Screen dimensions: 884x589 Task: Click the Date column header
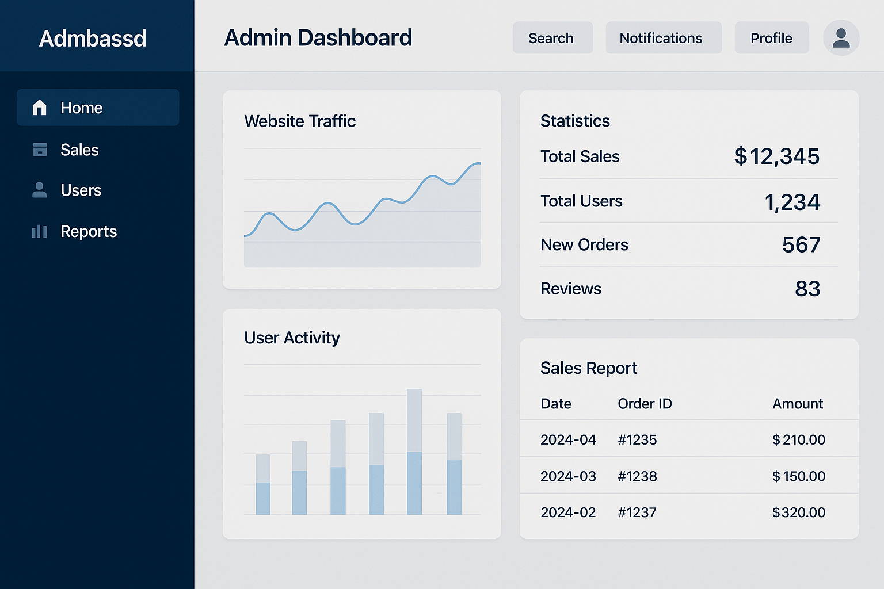(555, 404)
